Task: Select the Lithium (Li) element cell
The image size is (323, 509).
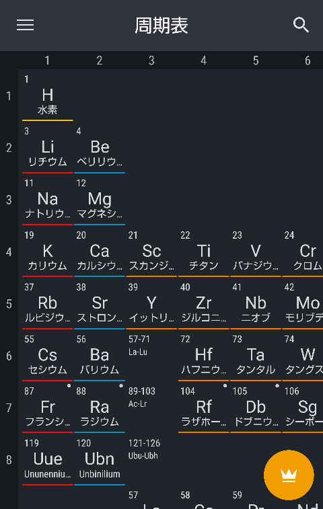Action: (x=48, y=149)
